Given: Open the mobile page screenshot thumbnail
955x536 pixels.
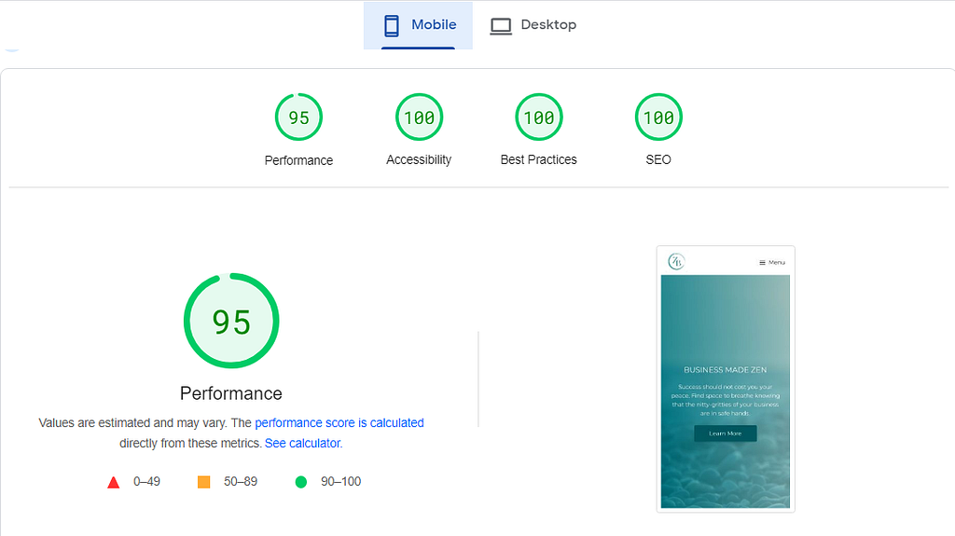Looking at the screenshot, I should click(726, 378).
